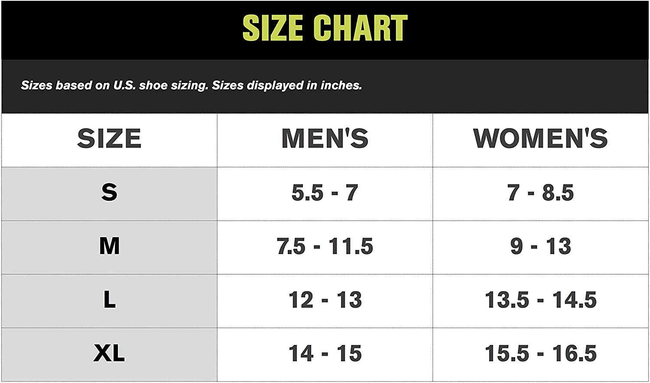Select men's 12 - 13 cell
This screenshot has height=383, width=650.
pos(325,300)
